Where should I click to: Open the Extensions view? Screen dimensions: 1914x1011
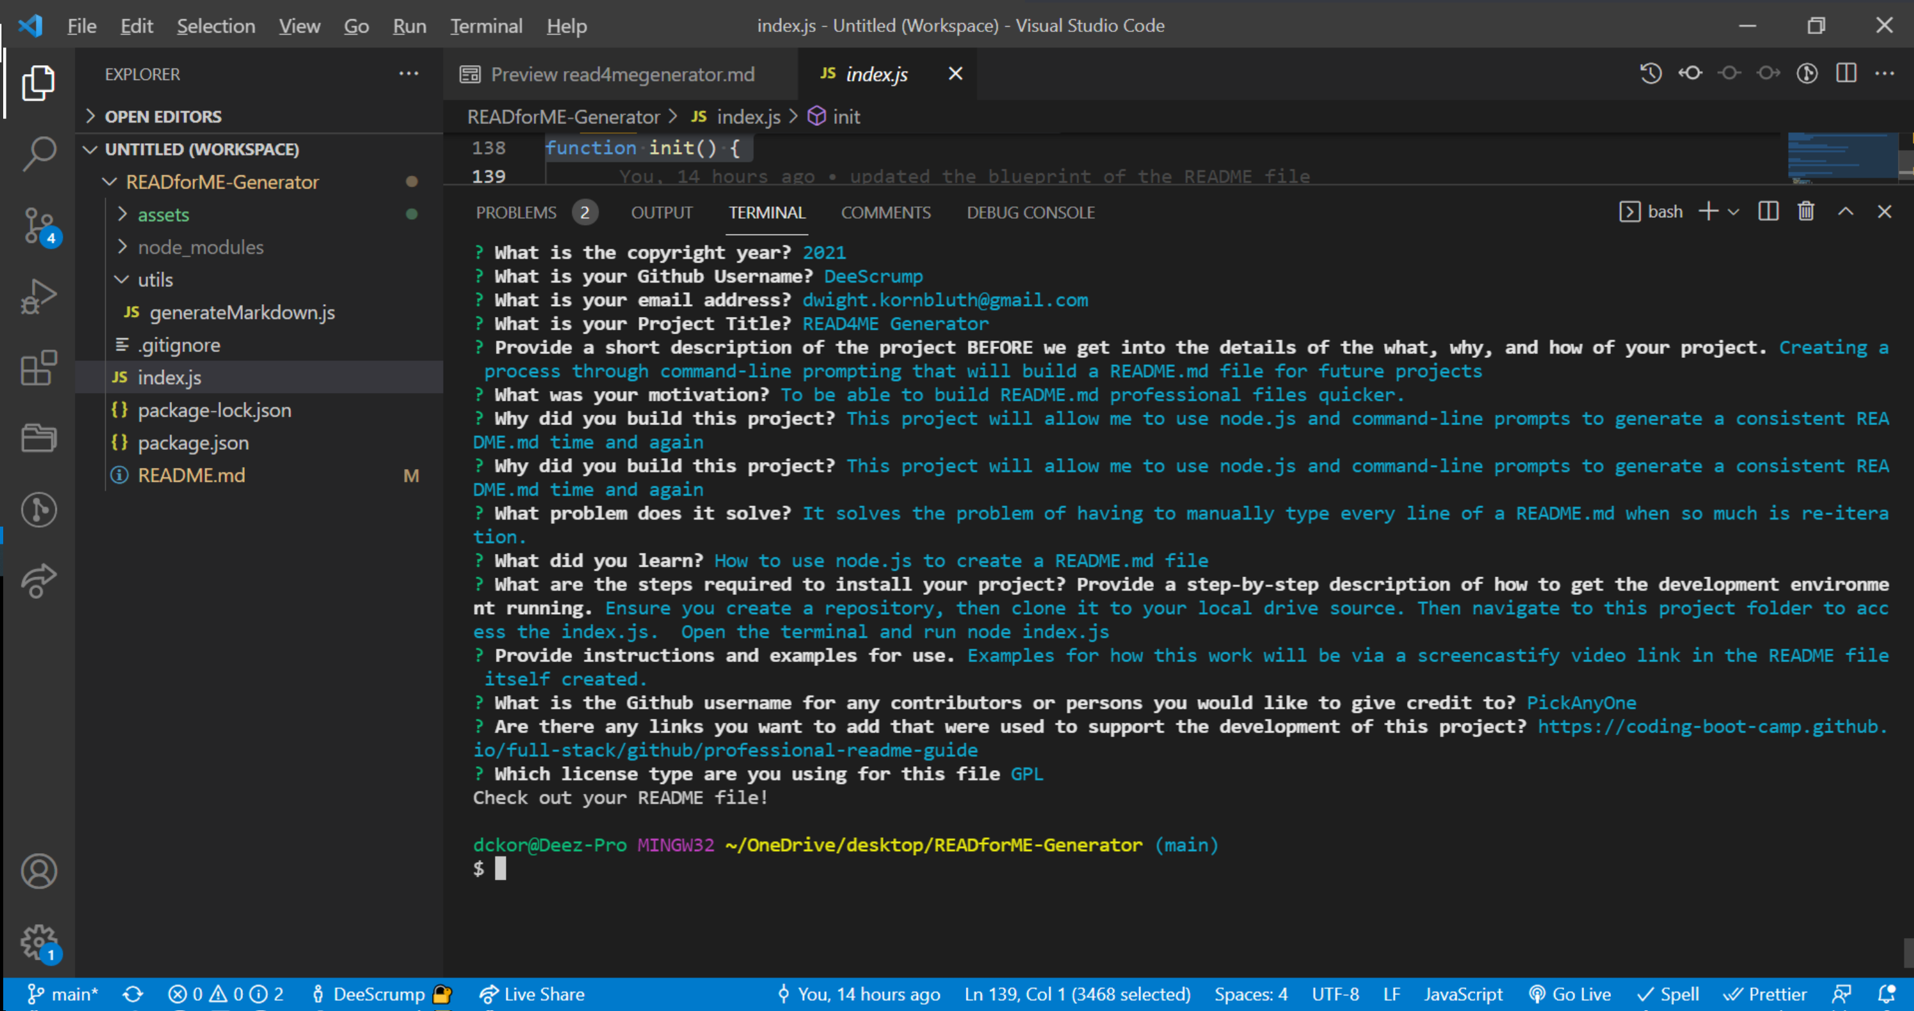38,367
